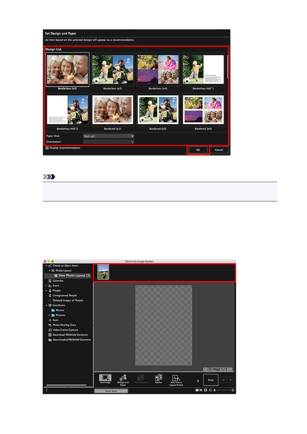Click the Downloaded PREMIUM Contents folder icon
The height and width of the screenshot is (434, 307).
(x=50, y=340)
